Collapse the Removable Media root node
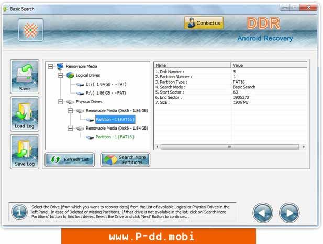The image size is (323, 244). coord(50,66)
